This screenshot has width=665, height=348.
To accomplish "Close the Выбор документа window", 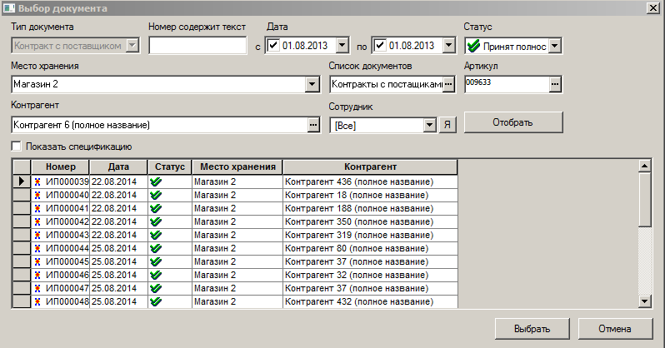I will [652, 8].
